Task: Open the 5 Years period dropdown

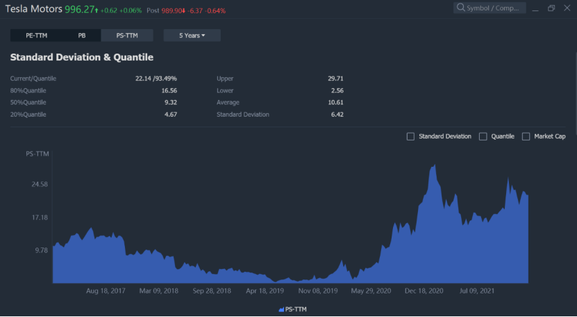Action: pos(192,35)
